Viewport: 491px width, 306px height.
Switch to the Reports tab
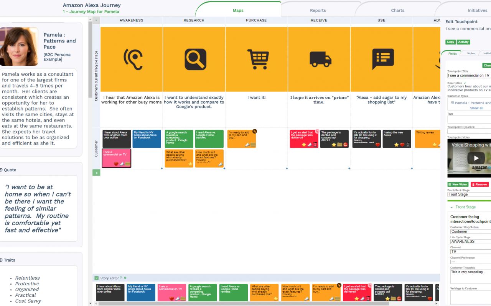318,10
